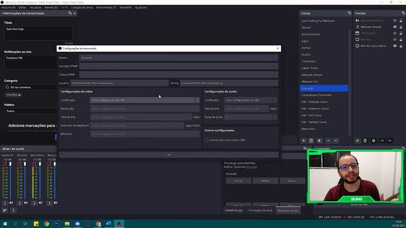Close the Informações da transmissão dock
The image size is (406, 228).
coord(75,13)
